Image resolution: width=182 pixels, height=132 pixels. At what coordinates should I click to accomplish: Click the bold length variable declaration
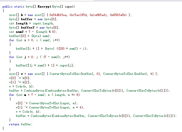coord(22,23)
